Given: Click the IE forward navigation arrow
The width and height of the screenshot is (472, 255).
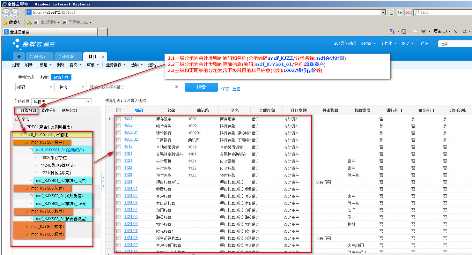Looking at the screenshot, I should point(15,12).
